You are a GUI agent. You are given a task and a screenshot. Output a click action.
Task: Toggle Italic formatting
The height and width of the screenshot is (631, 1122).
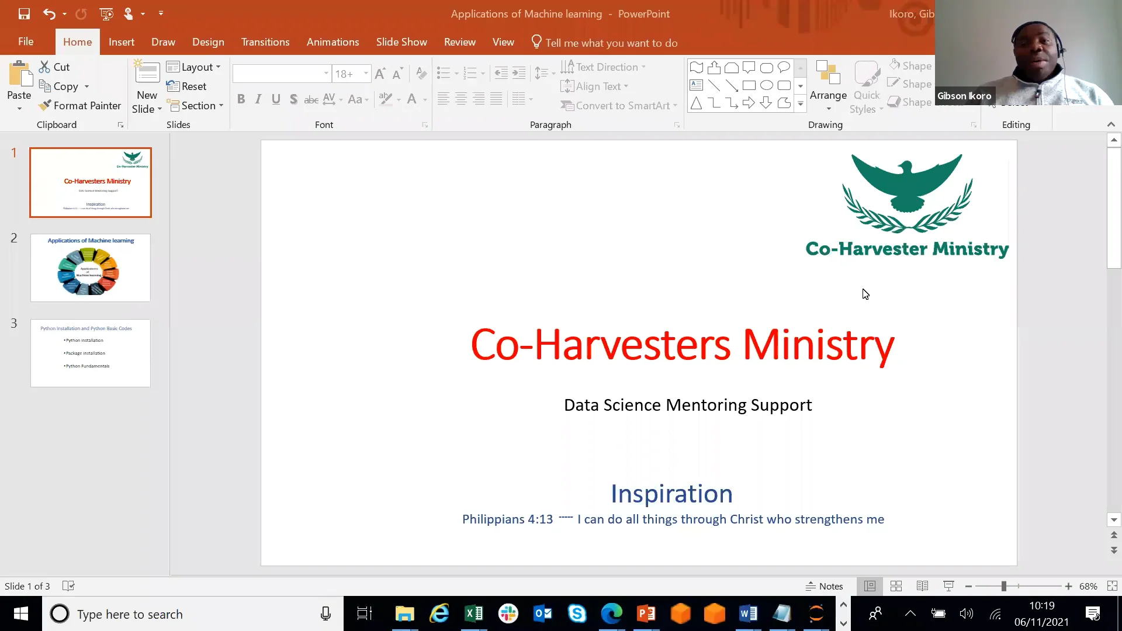pyautogui.click(x=258, y=99)
